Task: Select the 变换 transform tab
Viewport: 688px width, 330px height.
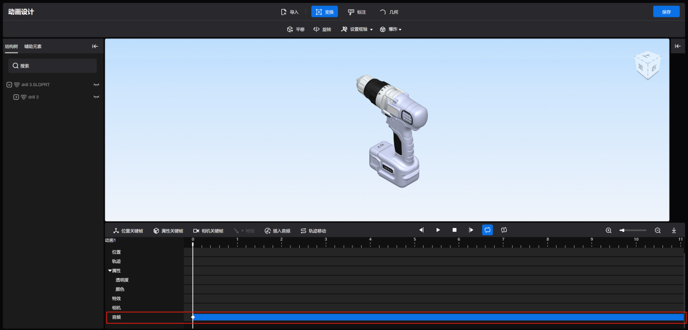Action: point(325,12)
